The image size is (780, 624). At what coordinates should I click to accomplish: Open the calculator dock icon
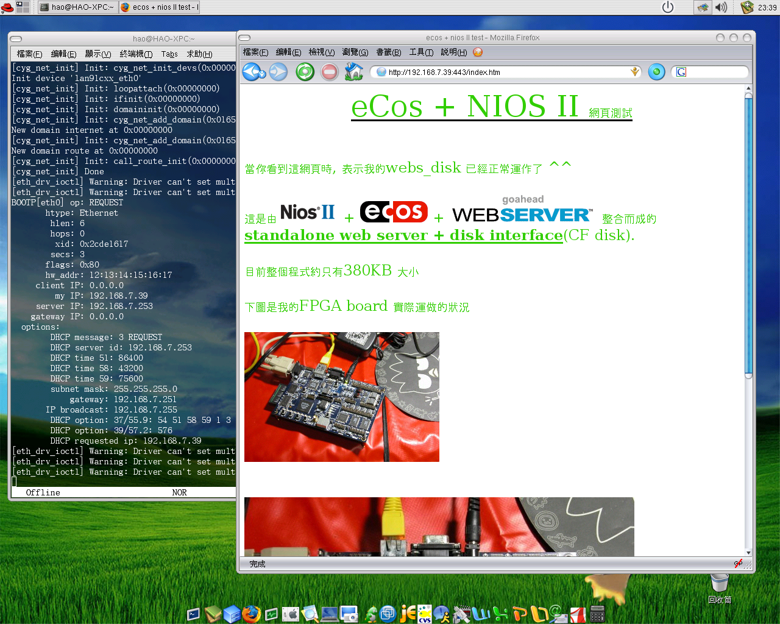coord(597,614)
